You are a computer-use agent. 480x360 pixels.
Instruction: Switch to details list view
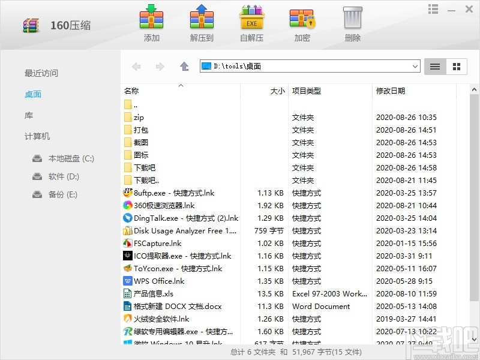[434, 67]
